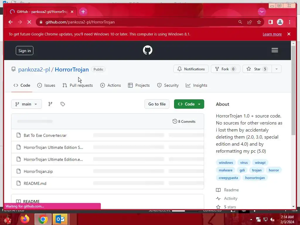
Task: Expand star lists dropdown arrow
Action: point(277,69)
